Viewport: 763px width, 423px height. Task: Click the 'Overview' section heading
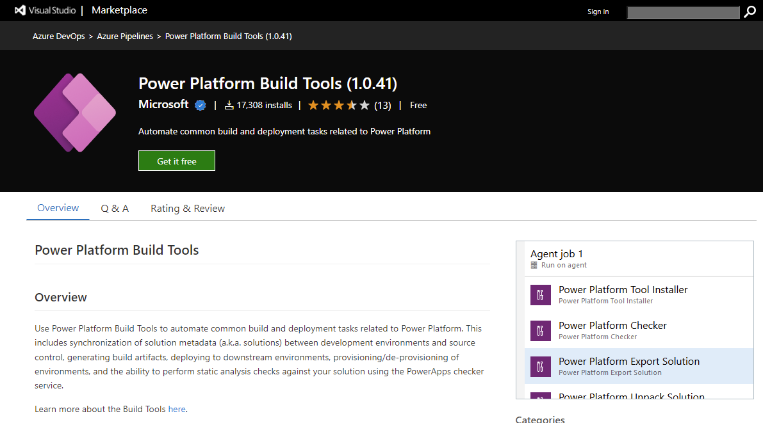[61, 298]
